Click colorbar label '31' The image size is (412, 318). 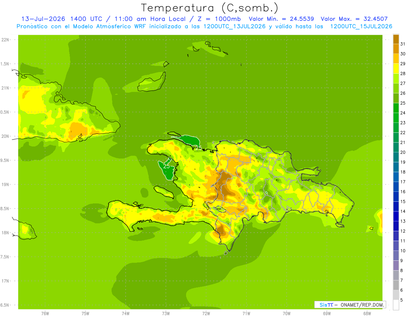pyautogui.click(x=403, y=44)
